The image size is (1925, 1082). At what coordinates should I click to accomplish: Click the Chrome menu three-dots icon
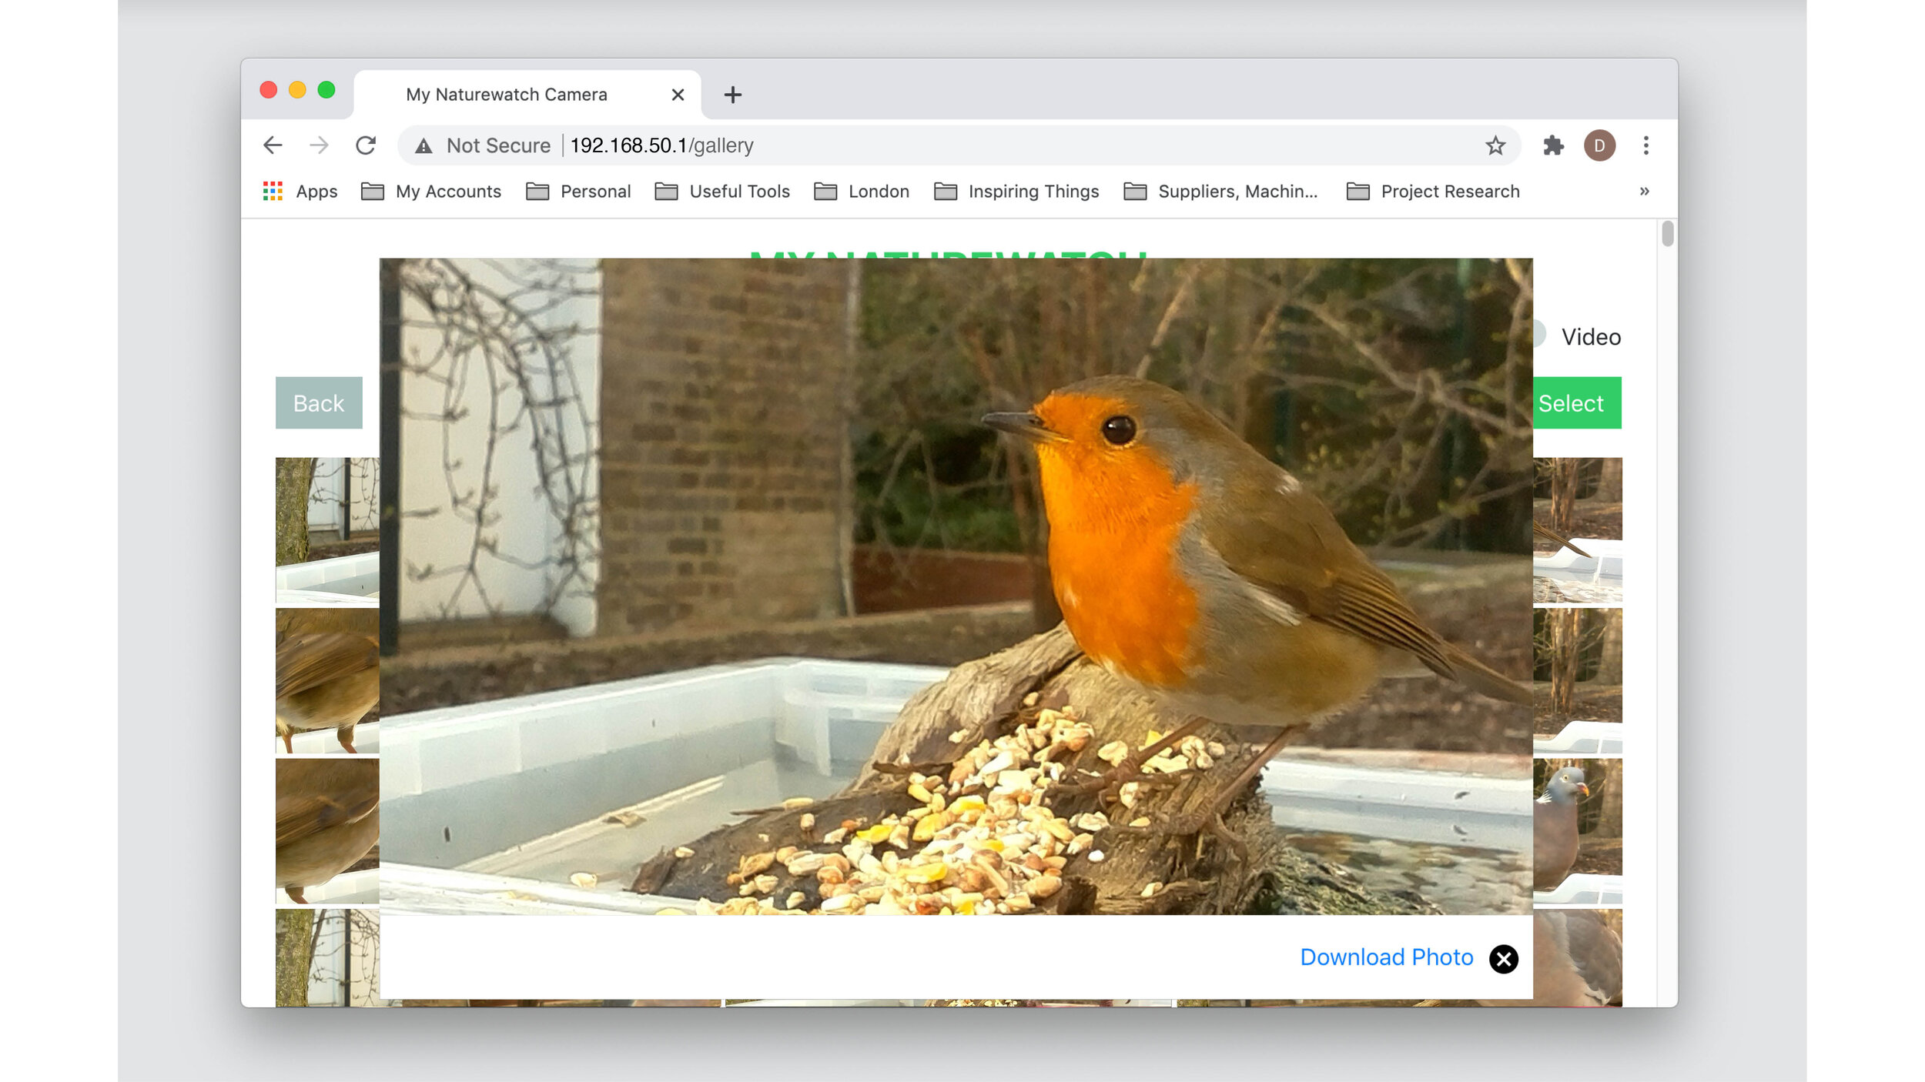[1646, 145]
